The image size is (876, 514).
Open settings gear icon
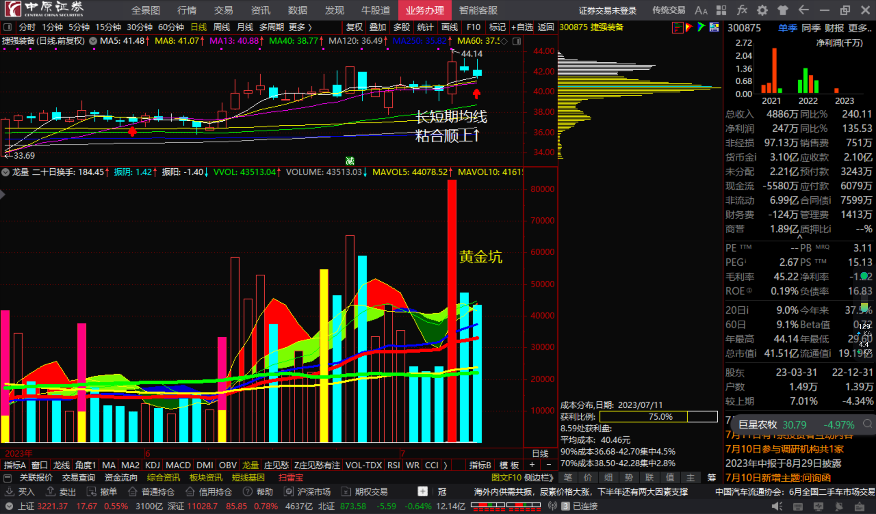[x=762, y=10]
